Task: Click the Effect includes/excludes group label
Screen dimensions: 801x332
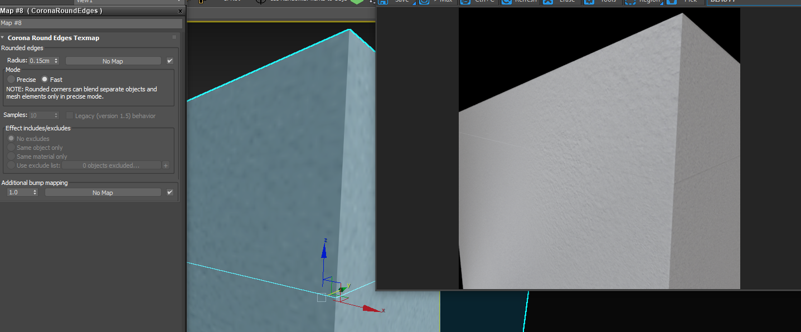Action: coord(38,128)
